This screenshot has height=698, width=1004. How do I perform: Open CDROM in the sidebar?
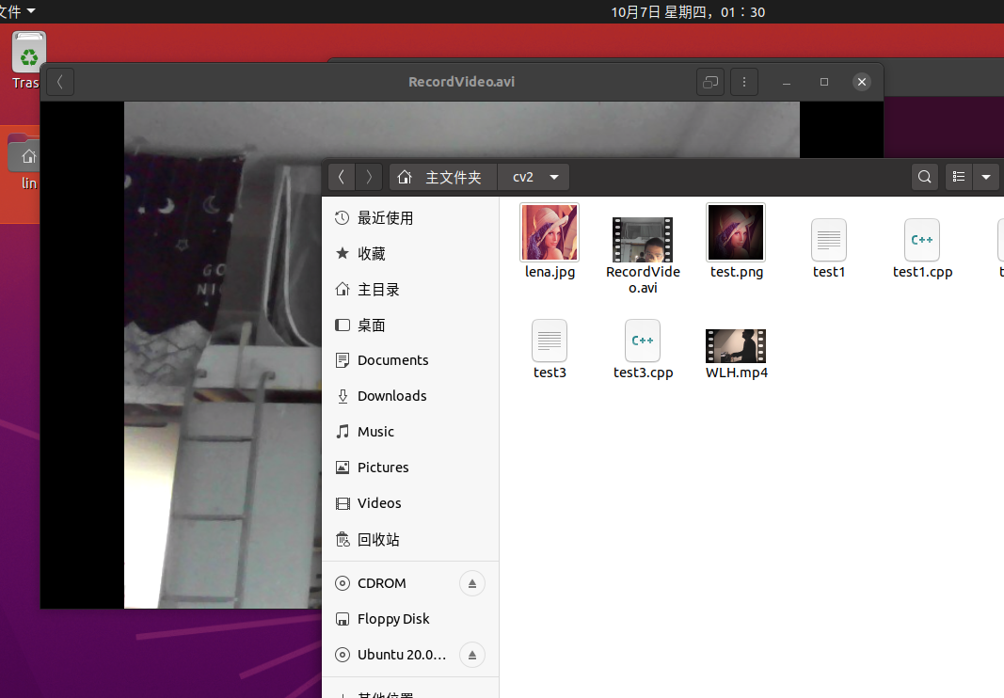point(410,583)
